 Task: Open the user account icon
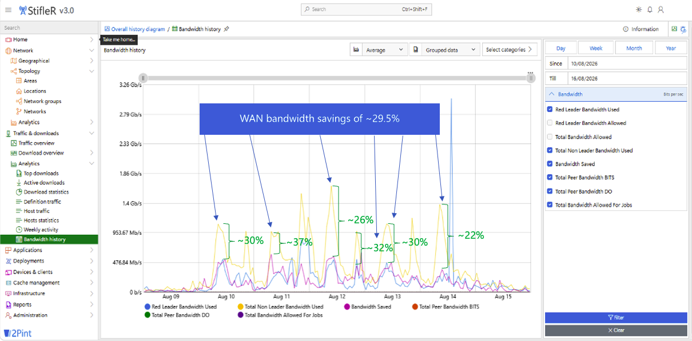pyautogui.click(x=661, y=10)
